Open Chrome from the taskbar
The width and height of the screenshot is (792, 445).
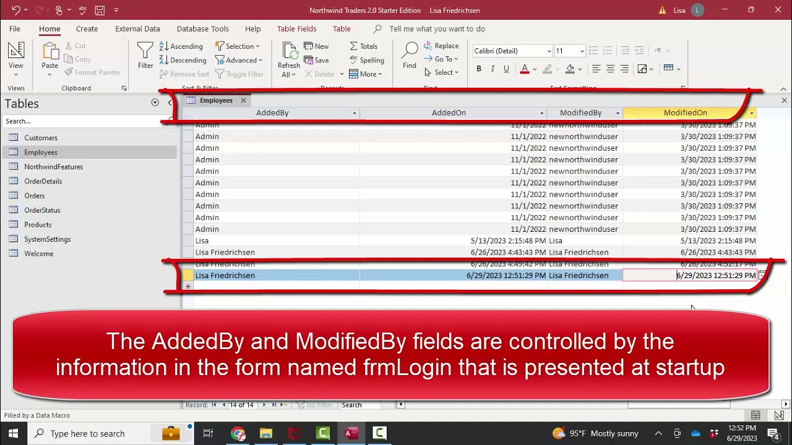pyautogui.click(x=238, y=433)
